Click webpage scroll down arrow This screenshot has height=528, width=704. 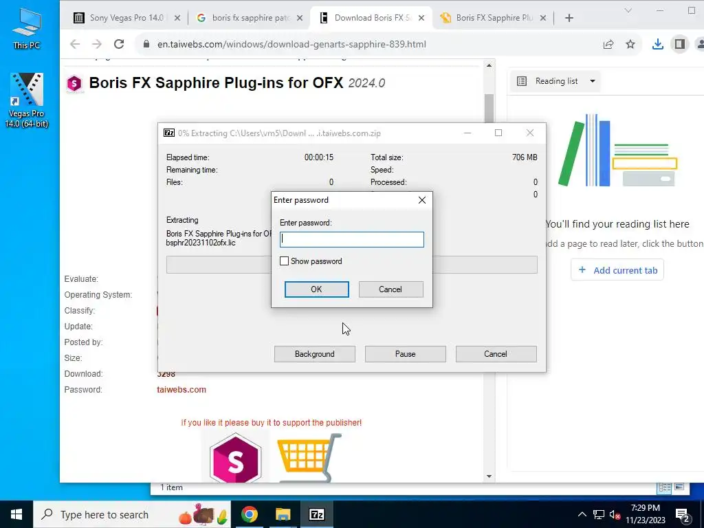[x=489, y=476]
